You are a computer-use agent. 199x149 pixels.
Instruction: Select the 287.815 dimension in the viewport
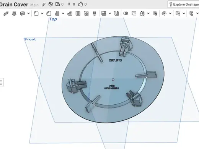[x=116, y=60]
